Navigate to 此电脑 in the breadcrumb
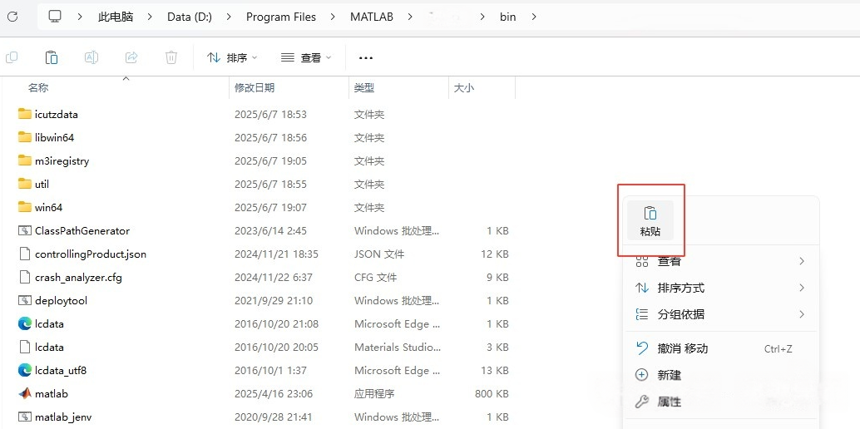This screenshot has width=860, height=429. [x=116, y=17]
